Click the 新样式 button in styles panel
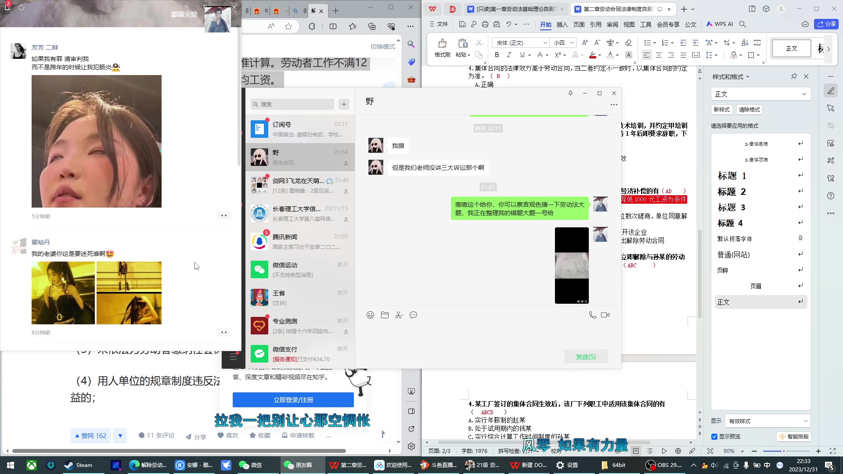Viewport: 843px width, 474px height. (x=721, y=110)
